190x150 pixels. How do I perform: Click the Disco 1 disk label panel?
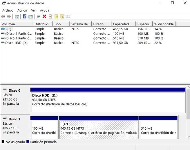(x=15, y=127)
